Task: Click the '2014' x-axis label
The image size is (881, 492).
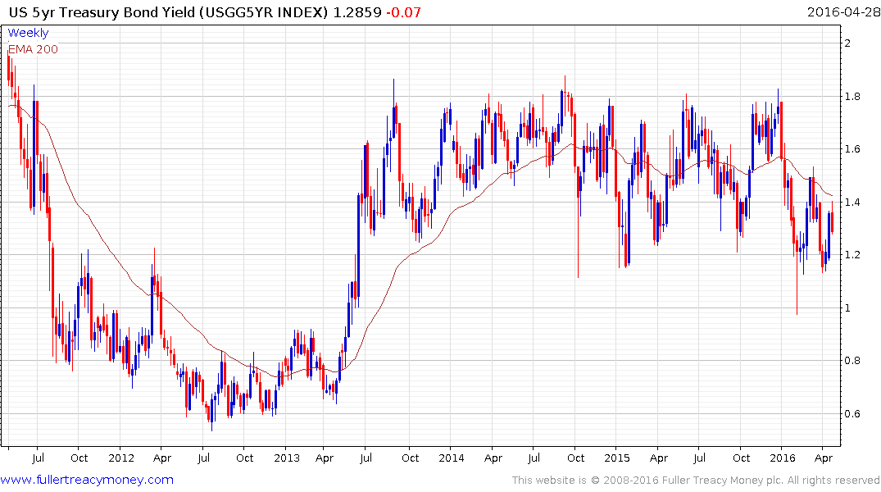Action: coord(452,458)
